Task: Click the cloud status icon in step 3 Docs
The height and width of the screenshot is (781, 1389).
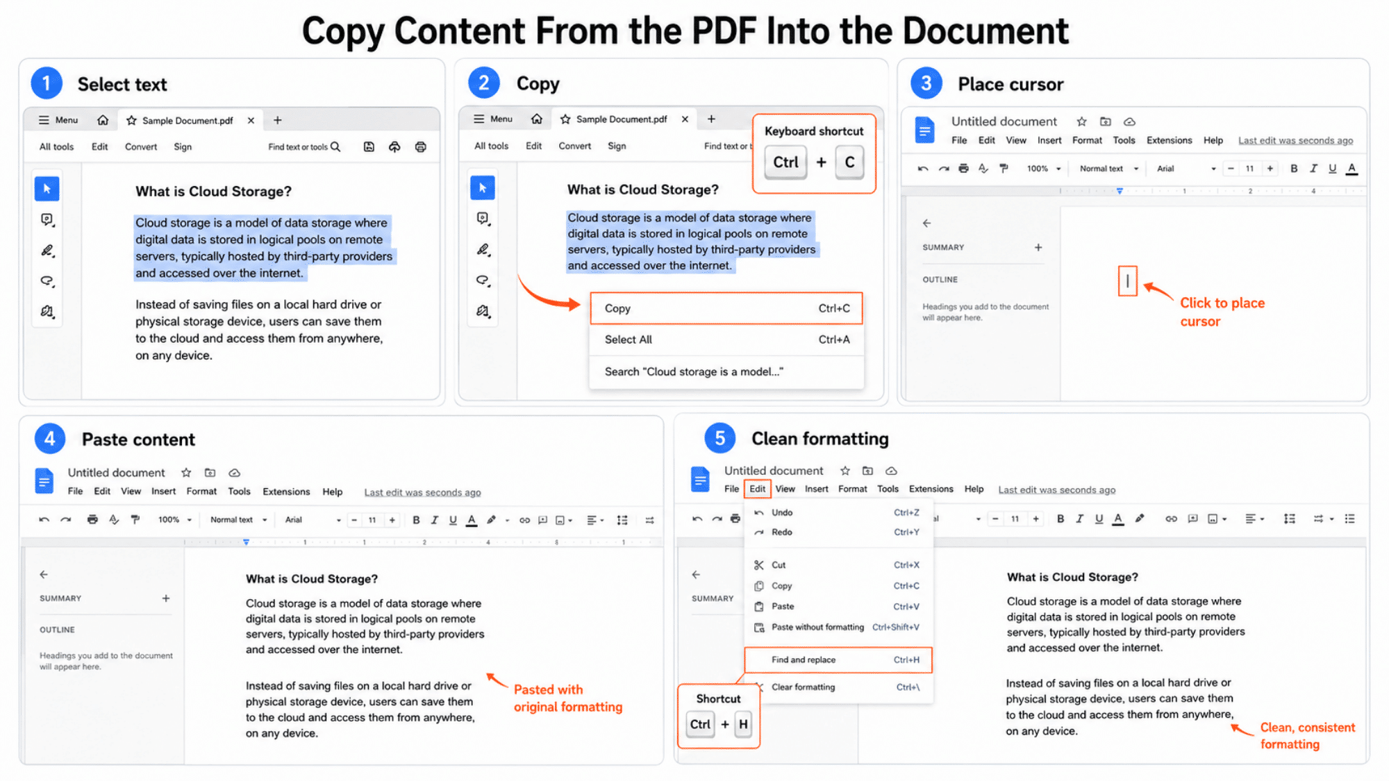Action: pos(1130,121)
